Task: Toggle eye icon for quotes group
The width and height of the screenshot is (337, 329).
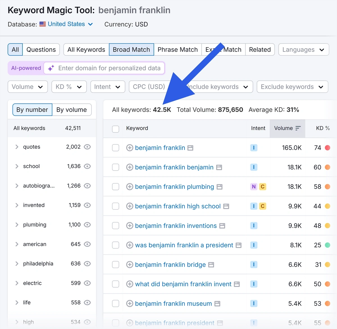Action: pyautogui.click(x=87, y=147)
